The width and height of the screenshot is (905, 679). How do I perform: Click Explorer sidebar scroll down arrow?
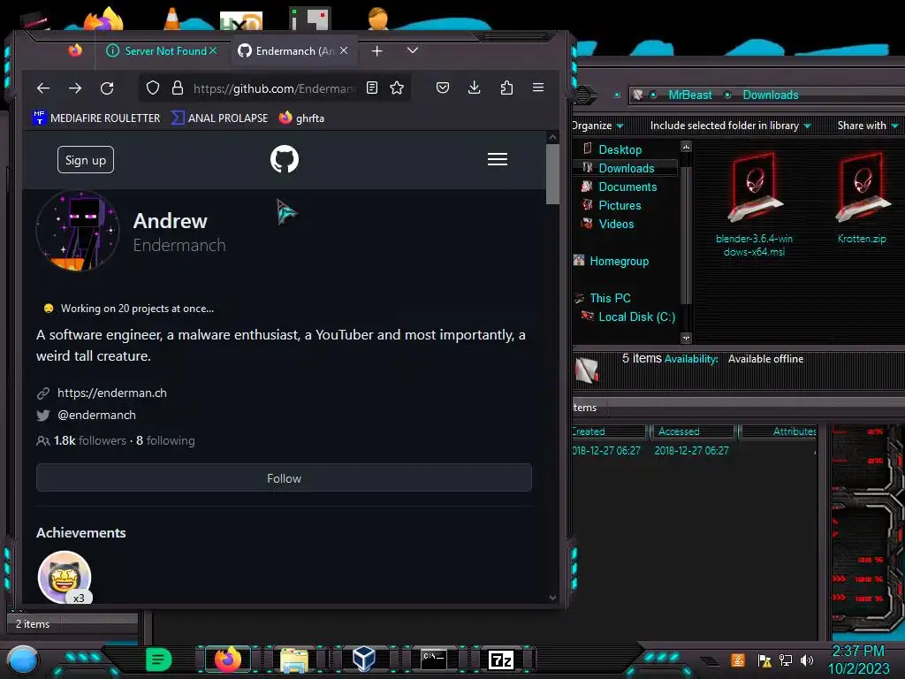(686, 338)
